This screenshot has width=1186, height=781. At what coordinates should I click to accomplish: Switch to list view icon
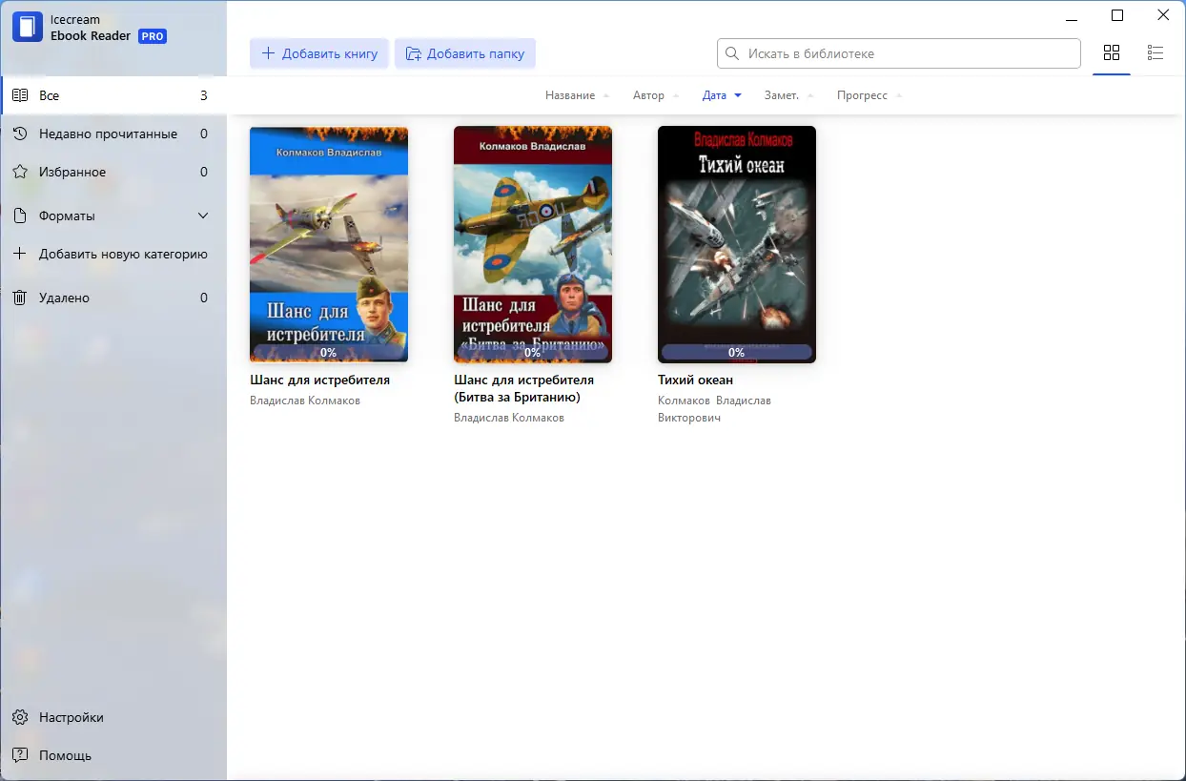click(x=1155, y=53)
